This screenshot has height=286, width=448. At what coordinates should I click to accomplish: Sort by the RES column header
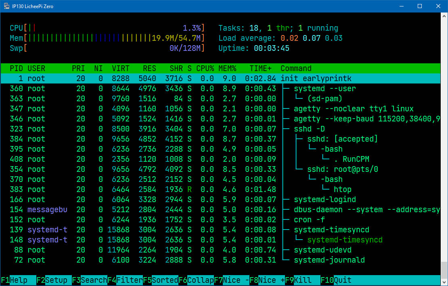[149, 69]
